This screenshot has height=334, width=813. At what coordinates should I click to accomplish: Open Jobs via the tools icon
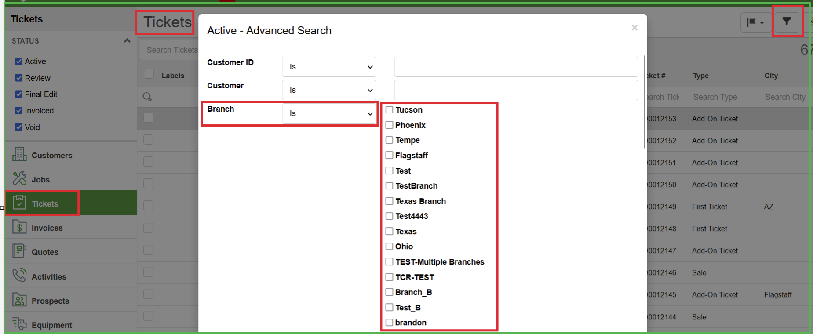point(19,178)
